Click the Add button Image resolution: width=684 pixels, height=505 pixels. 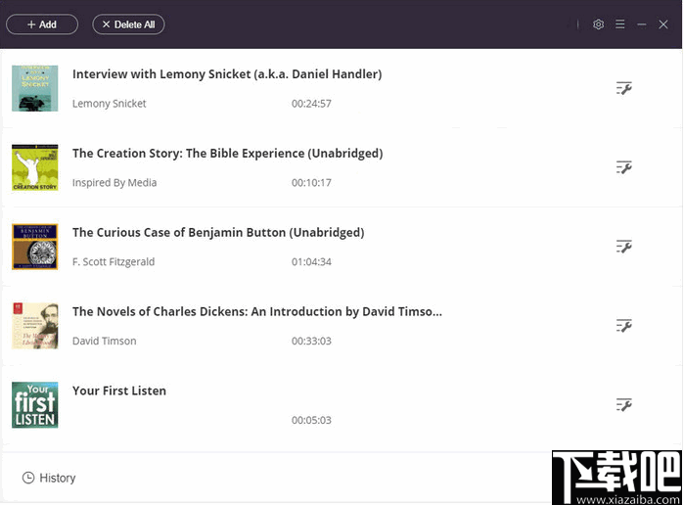(42, 24)
